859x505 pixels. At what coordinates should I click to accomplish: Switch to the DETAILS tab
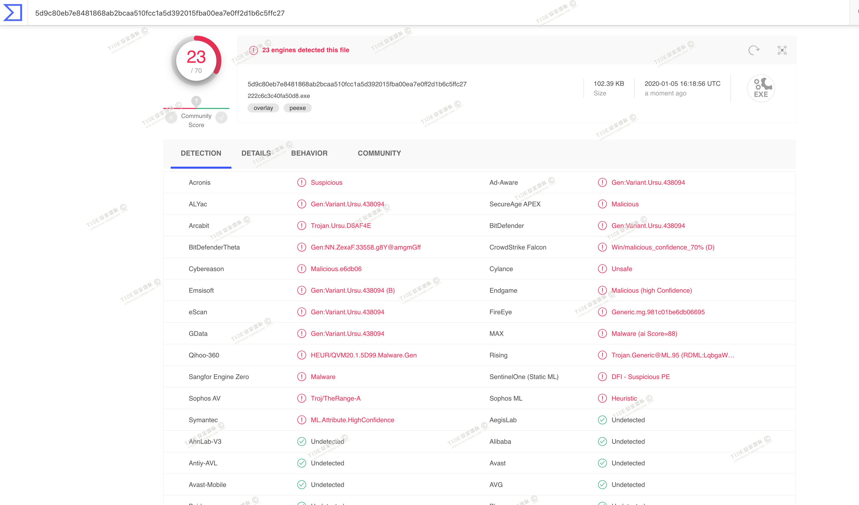tap(256, 153)
